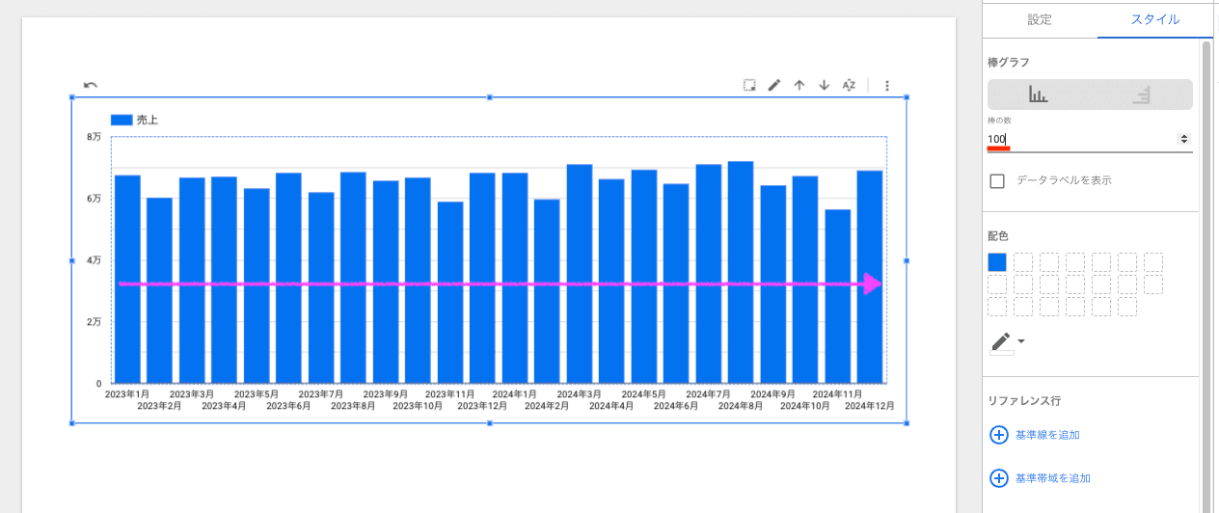Switch to the スタイル tab

click(1154, 19)
